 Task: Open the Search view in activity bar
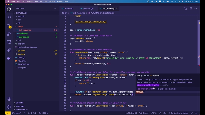coord(9,18)
